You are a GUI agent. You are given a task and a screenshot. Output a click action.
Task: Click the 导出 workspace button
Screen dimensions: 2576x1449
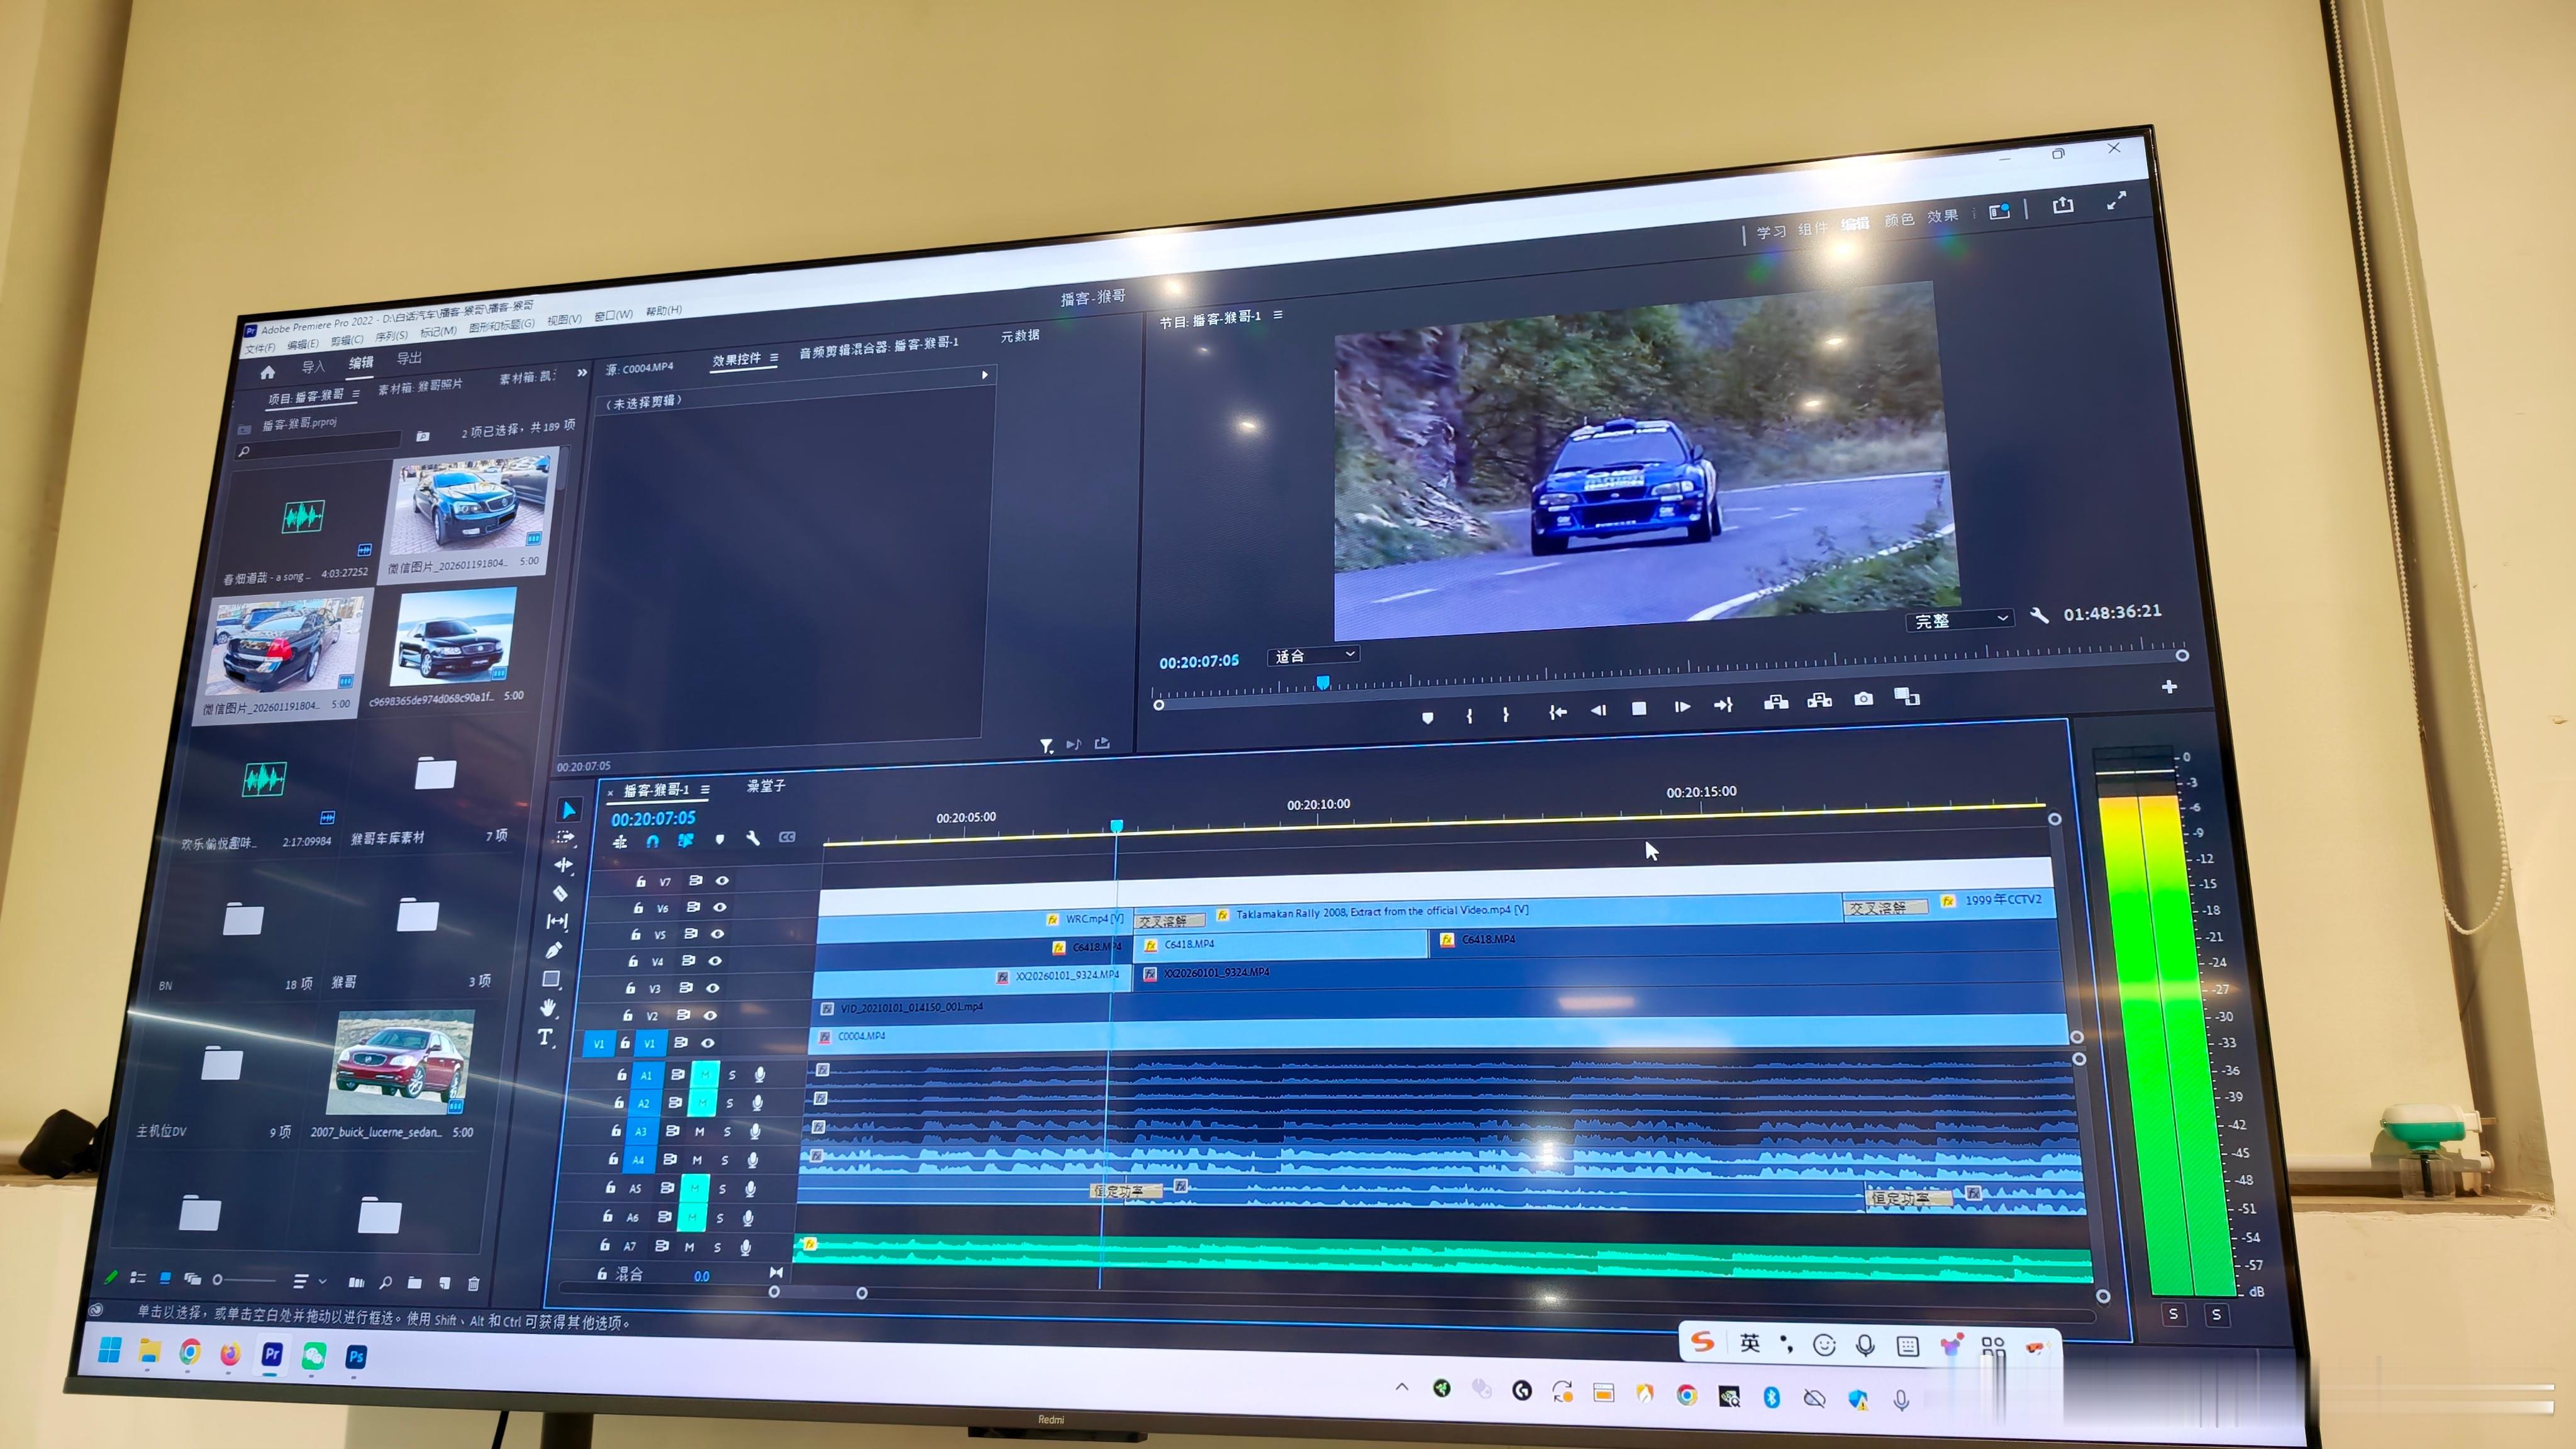point(409,358)
